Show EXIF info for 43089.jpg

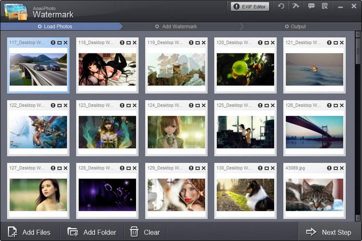(329, 168)
